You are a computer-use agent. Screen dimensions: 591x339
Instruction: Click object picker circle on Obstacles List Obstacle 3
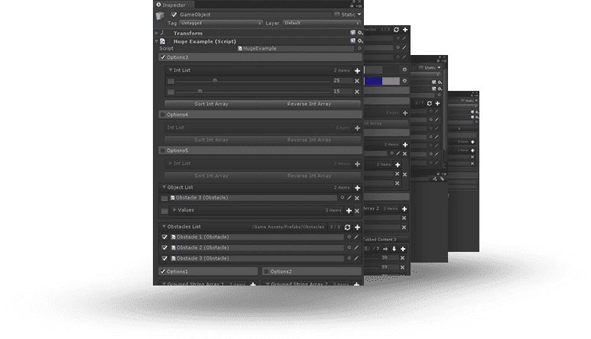[349, 258]
